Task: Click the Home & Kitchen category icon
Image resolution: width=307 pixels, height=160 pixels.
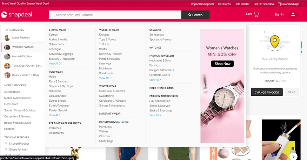Action: [x=7, y=56]
